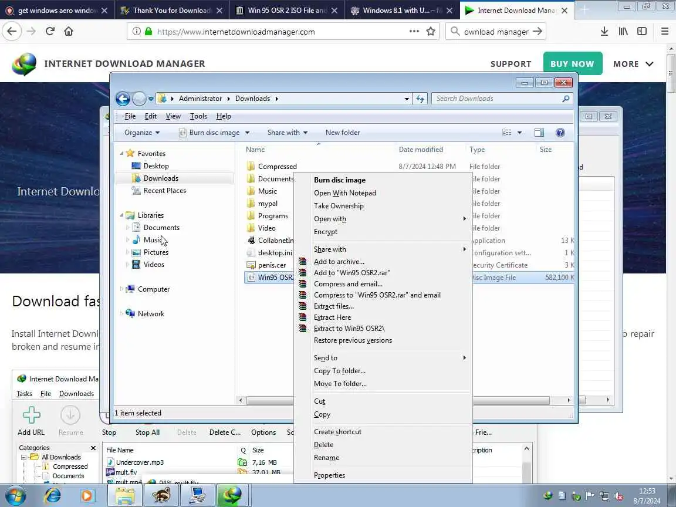Click the muted volume tray icon
Viewport: 676px width, 507px height.
(618, 496)
